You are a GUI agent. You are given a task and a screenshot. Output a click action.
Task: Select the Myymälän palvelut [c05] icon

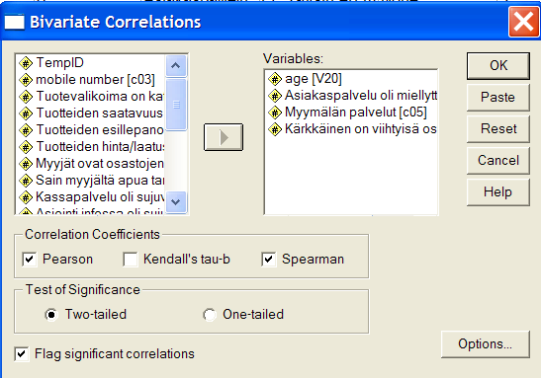[275, 113]
